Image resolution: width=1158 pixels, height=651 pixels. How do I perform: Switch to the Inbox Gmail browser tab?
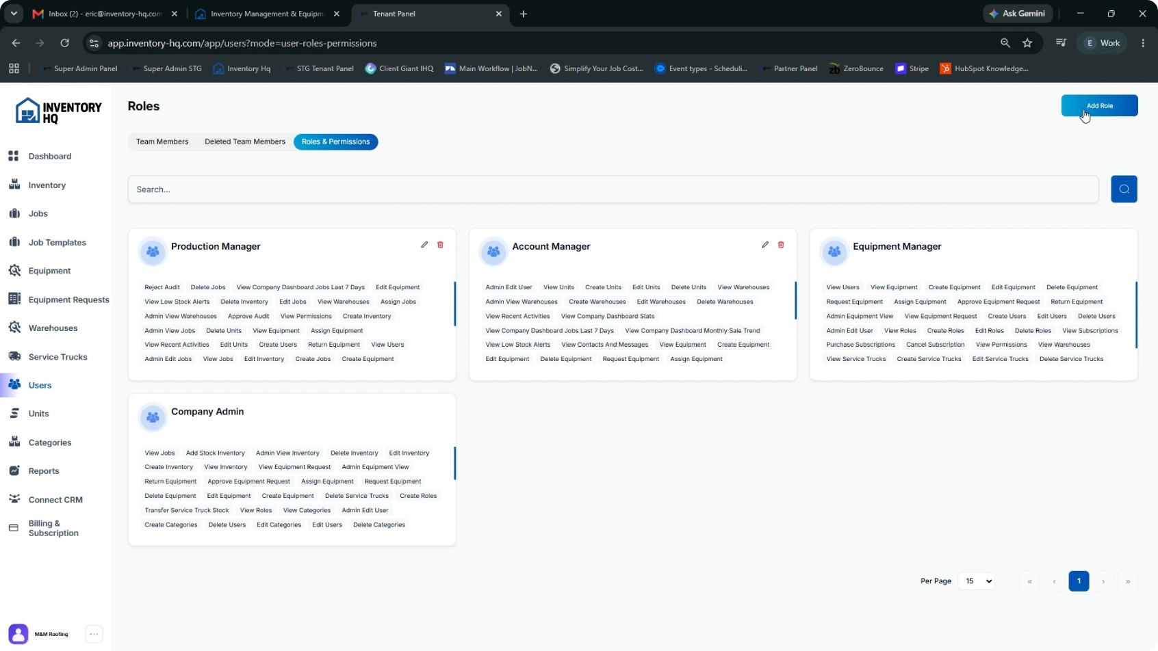point(106,14)
